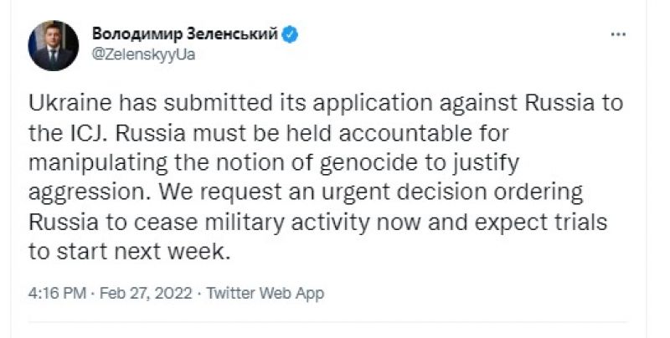This screenshot has height=338, width=670.
Task: Open the Twitter Web App source link
Action: (265, 294)
